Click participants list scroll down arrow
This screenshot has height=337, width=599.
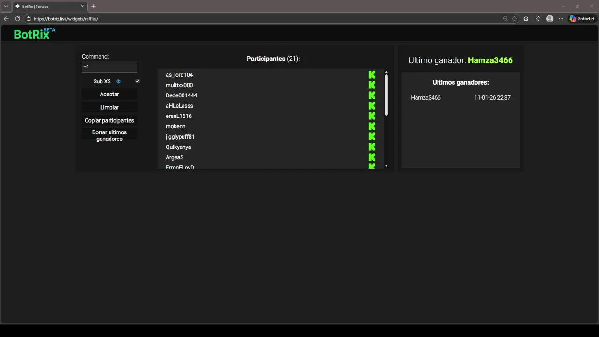point(386,166)
